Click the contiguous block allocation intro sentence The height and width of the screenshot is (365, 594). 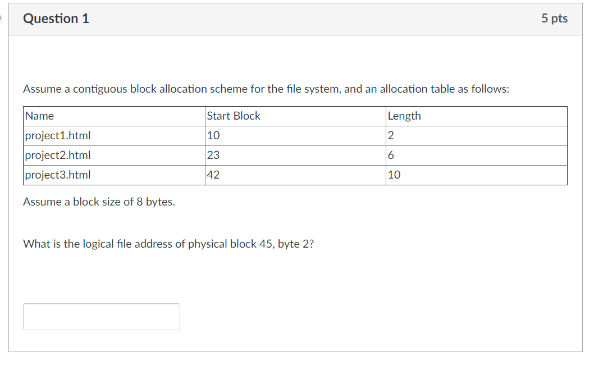pyautogui.click(x=266, y=89)
